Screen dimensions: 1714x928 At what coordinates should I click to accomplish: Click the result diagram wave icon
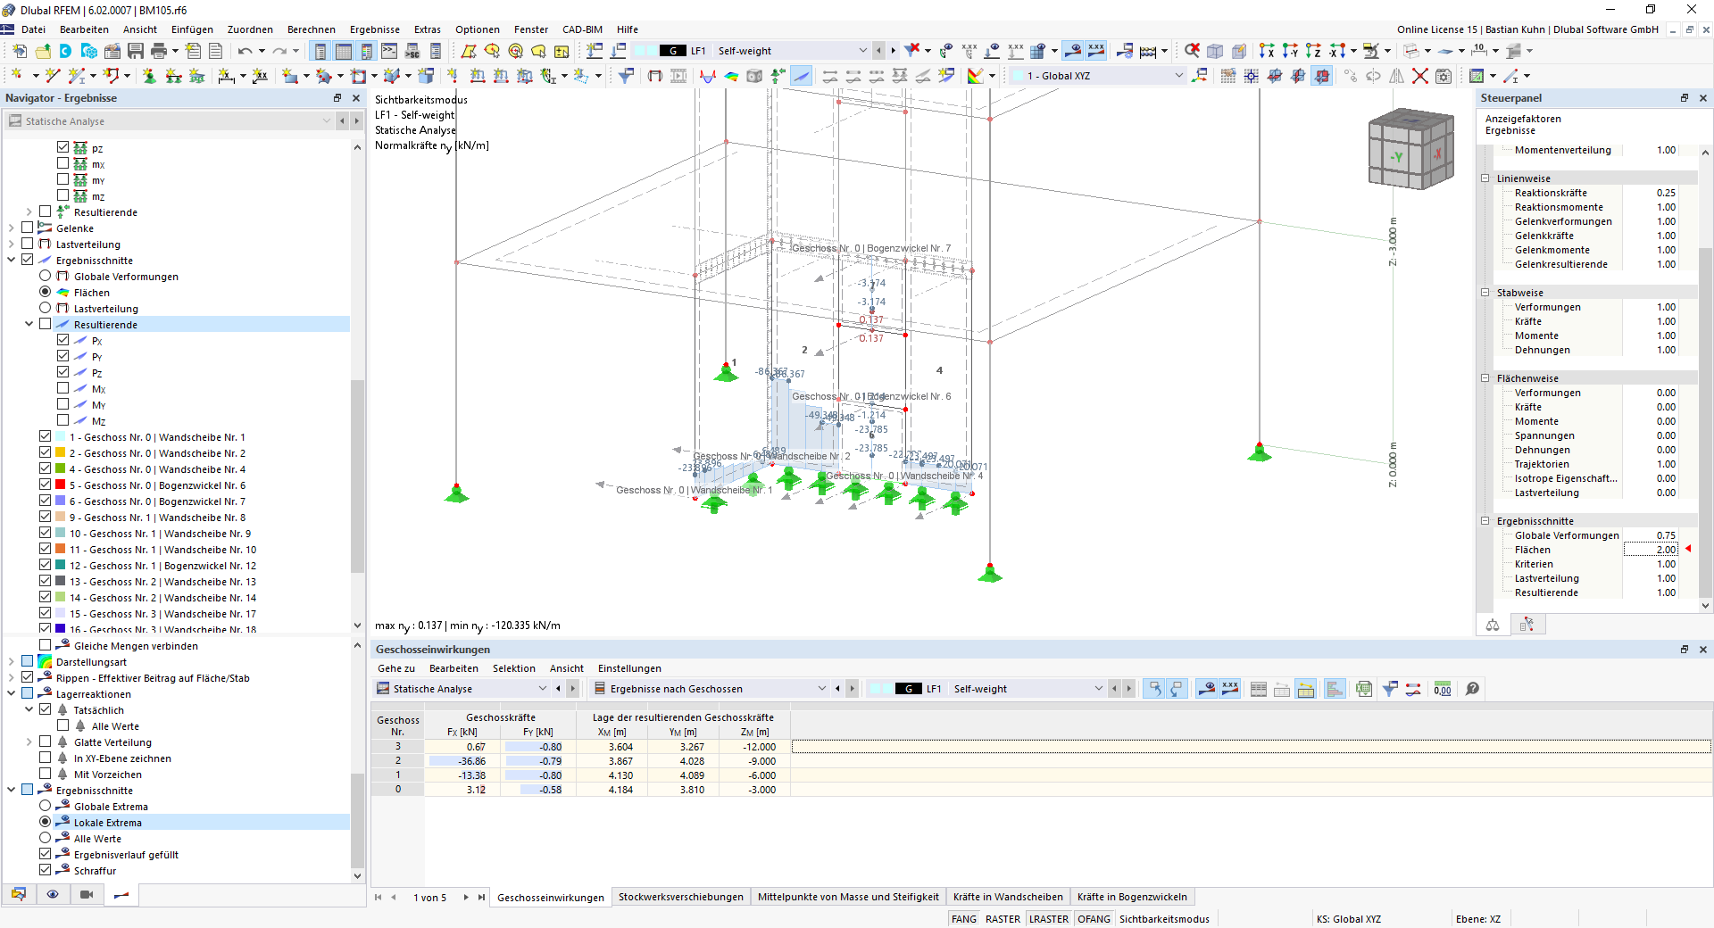tap(708, 76)
